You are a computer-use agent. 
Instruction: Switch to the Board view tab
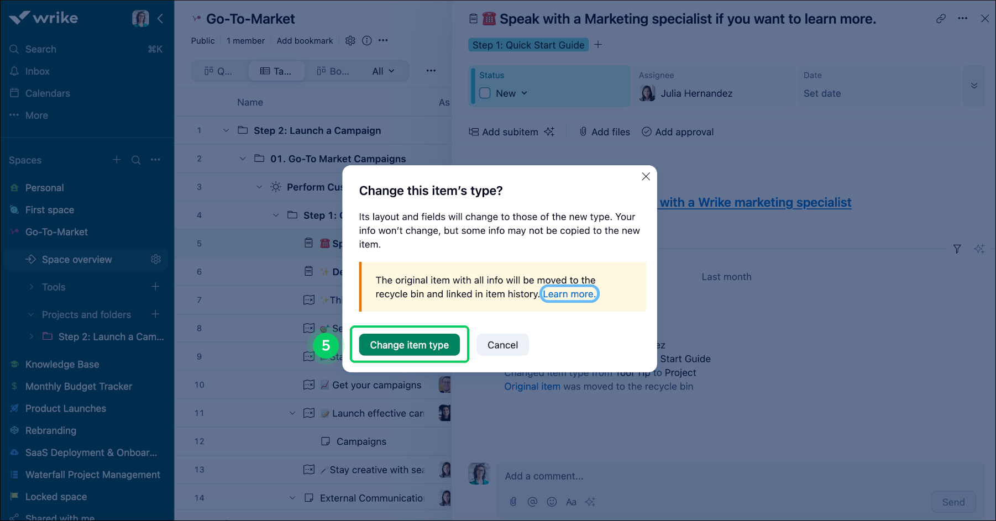tap(332, 71)
